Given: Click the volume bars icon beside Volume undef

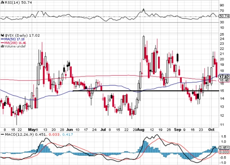Looking at the screenshot, I should click(2, 46).
